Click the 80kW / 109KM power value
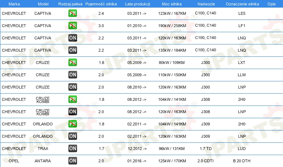 point(172,63)
